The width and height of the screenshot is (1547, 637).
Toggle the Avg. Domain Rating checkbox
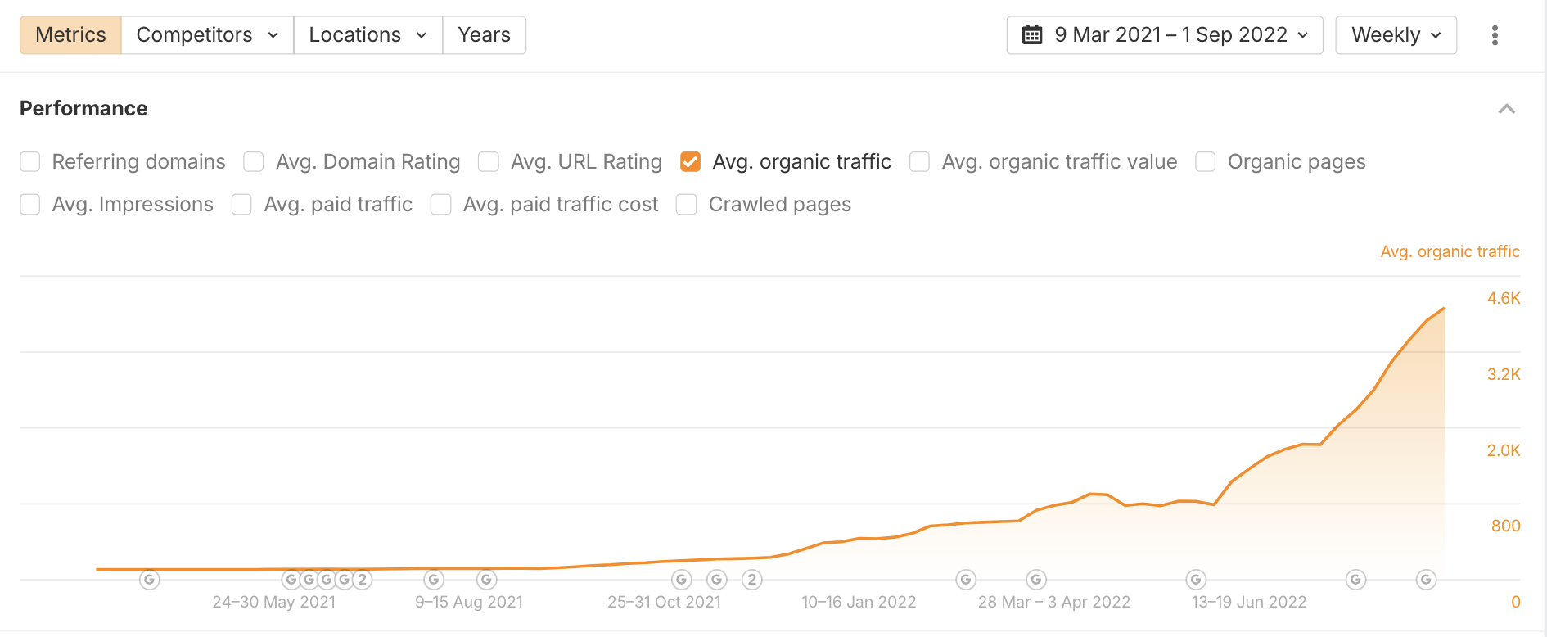point(254,162)
